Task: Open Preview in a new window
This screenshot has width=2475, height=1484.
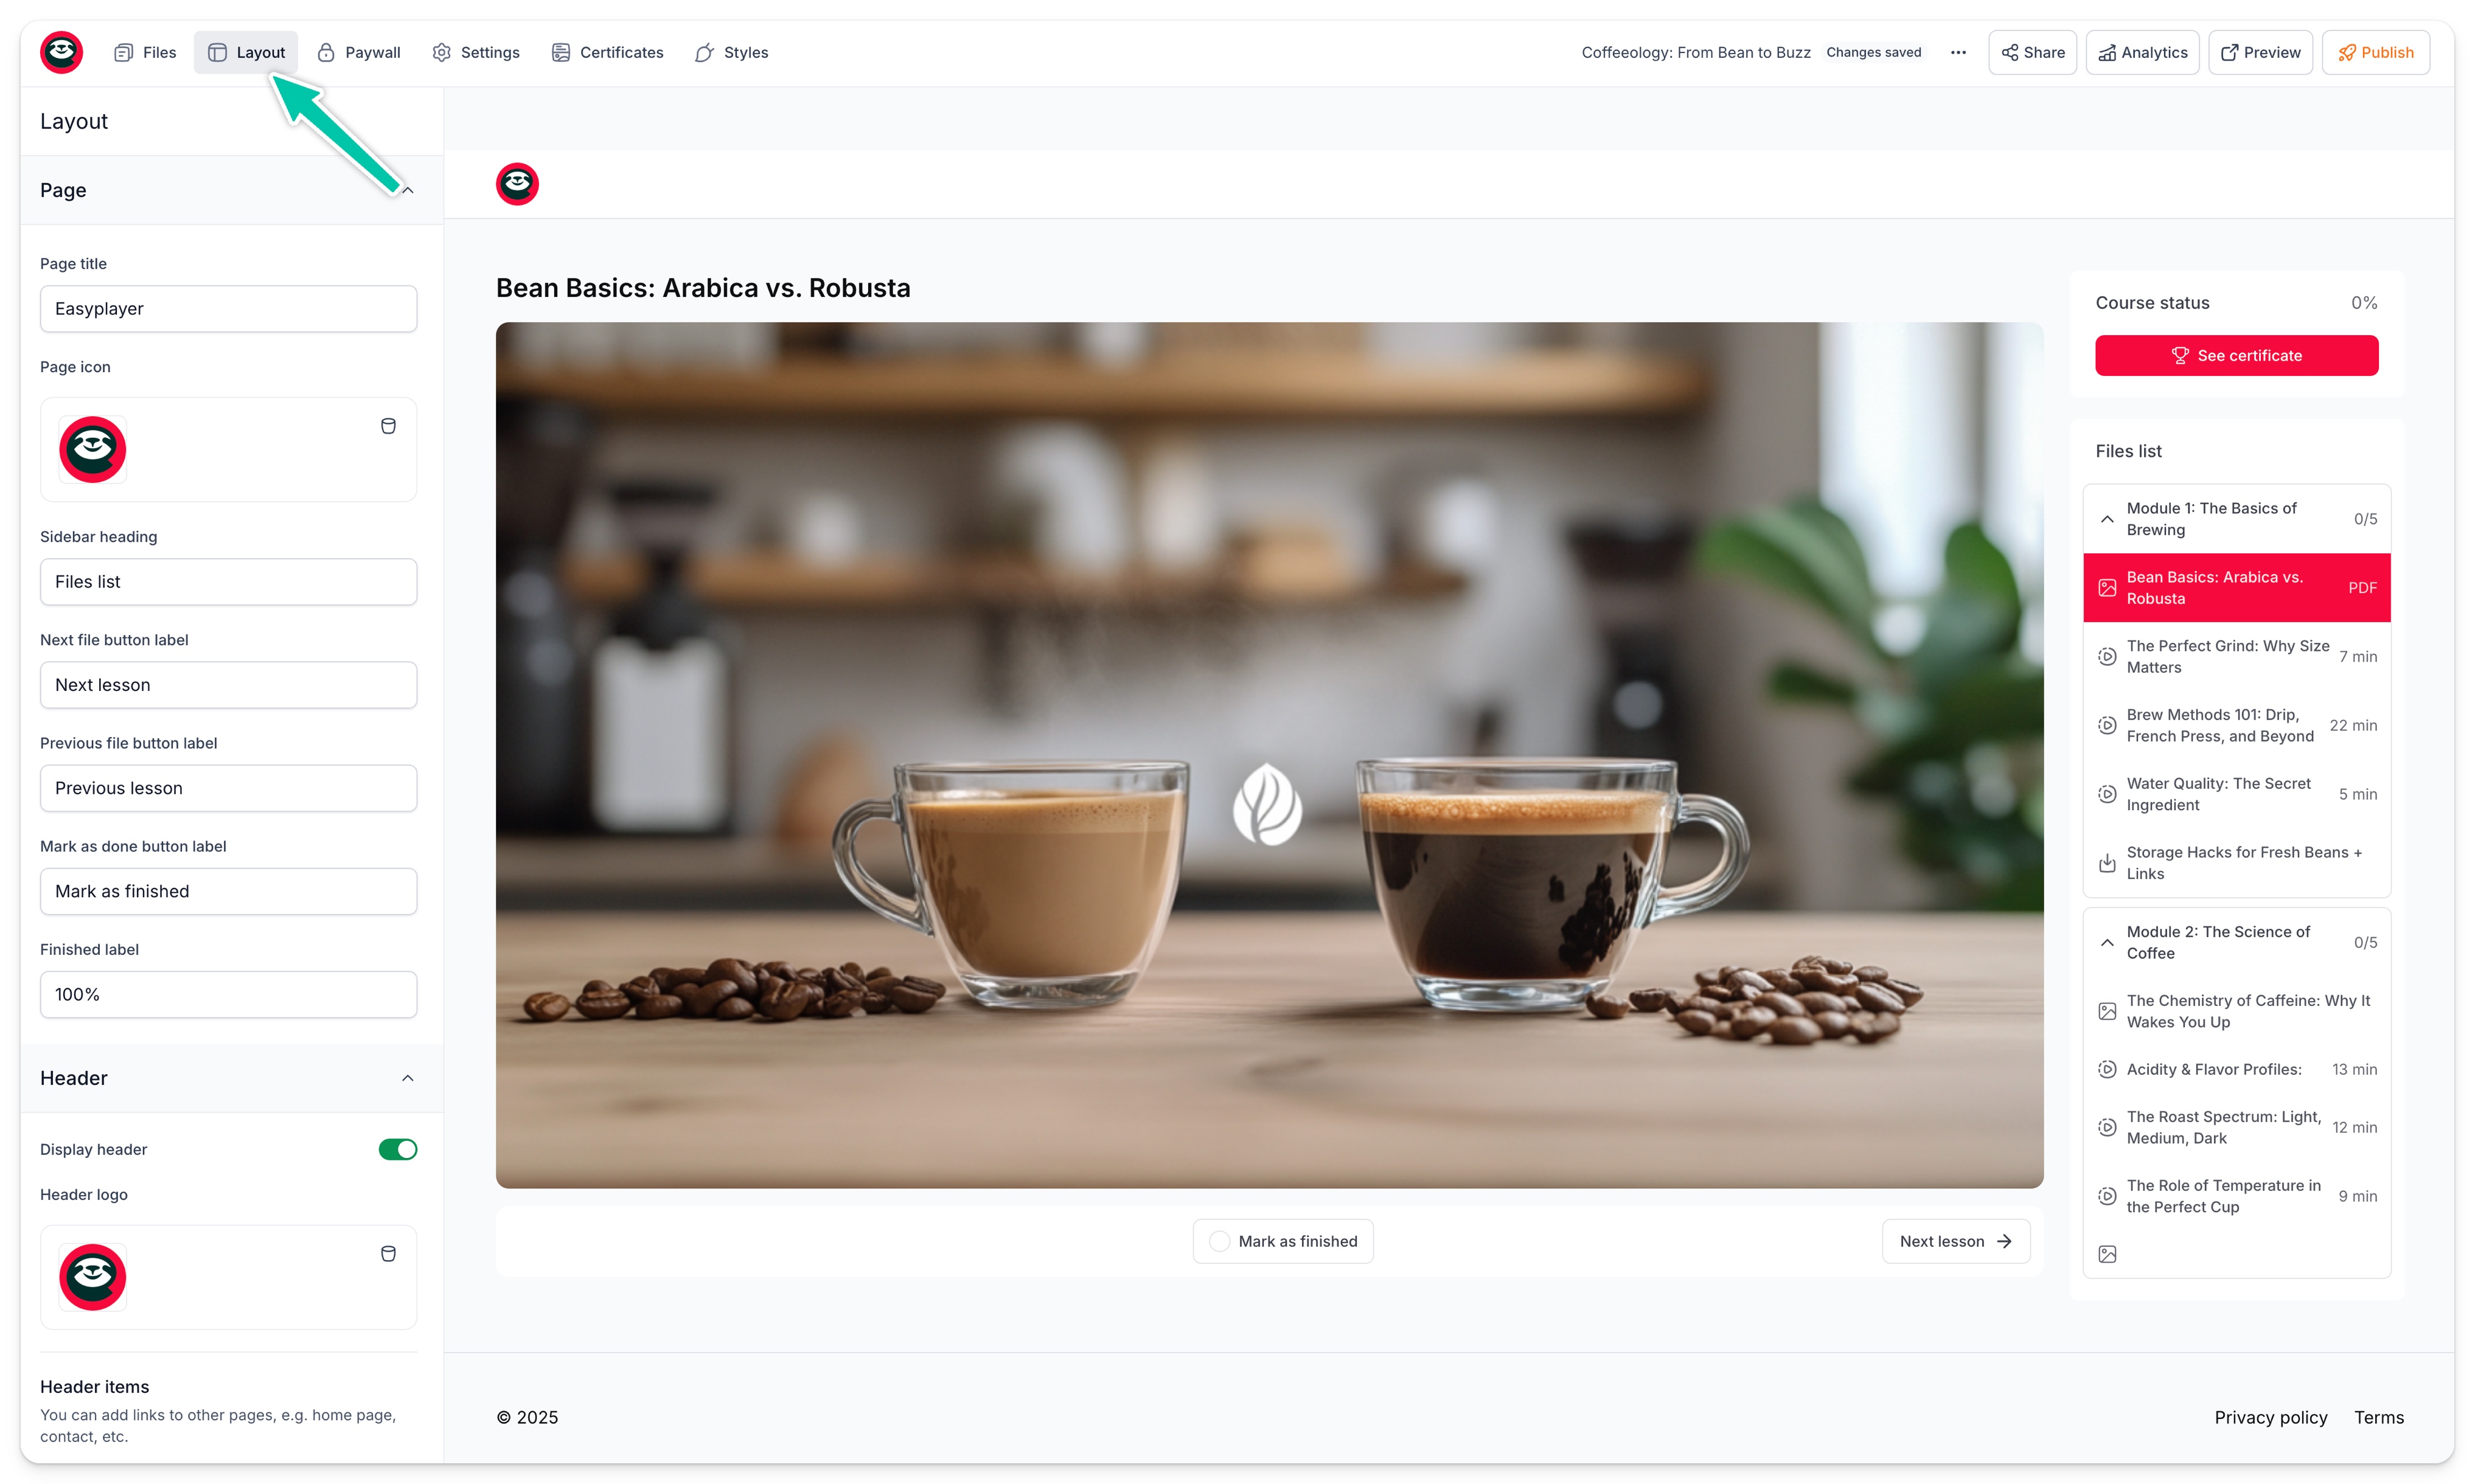Action: pos(2260,53)
